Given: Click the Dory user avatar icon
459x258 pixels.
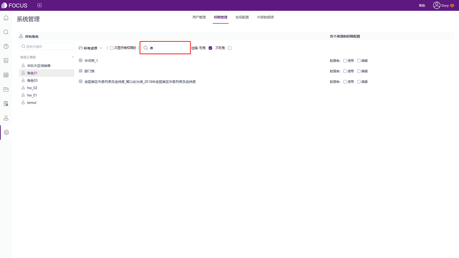Looking at the screenshot, I should pos(437,5).
